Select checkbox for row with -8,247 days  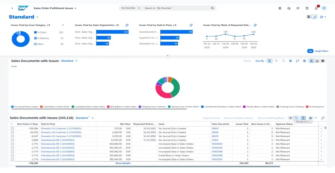(13, 136)
